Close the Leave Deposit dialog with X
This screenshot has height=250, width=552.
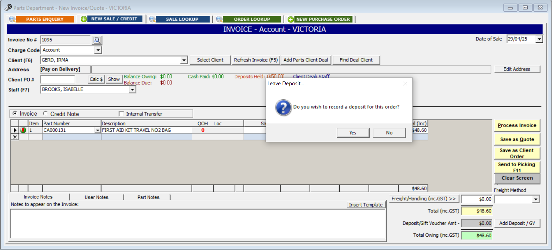point(405,84)
